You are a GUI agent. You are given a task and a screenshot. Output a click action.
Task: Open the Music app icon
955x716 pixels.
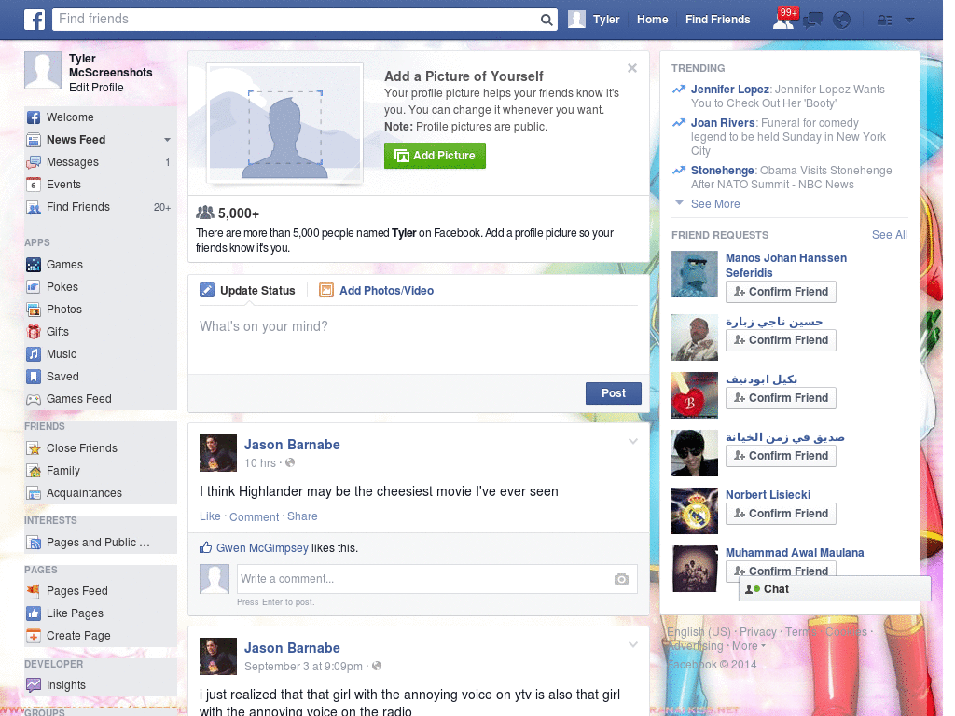[x=34, y=354]
